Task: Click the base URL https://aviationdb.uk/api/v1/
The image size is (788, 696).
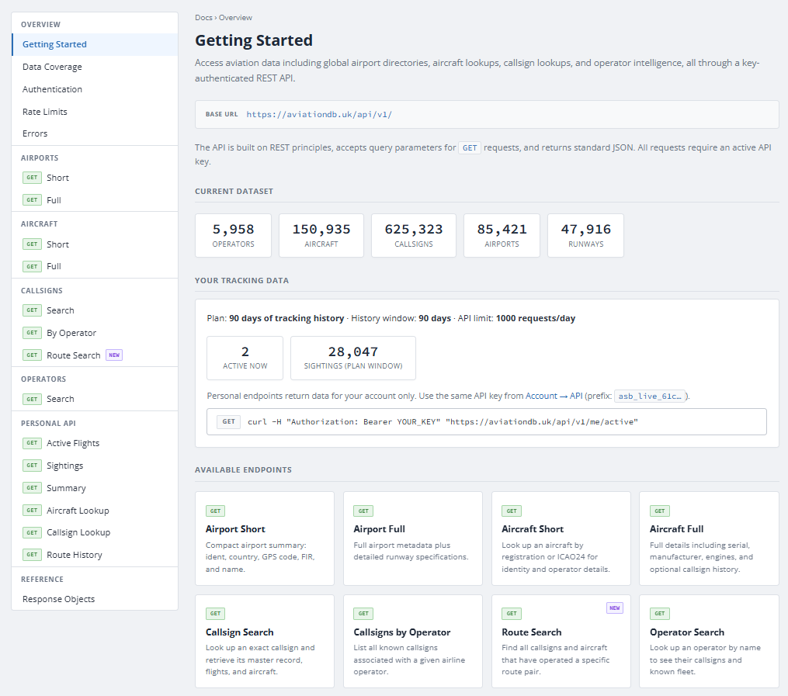Action: pyautogui.click(x=319, y=115)
